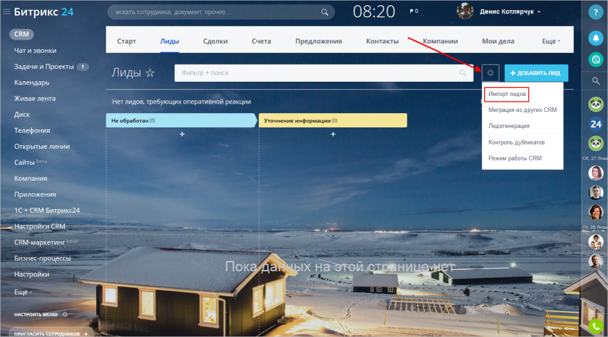This screenshot has width=608, height=337.
Task: Expand the Ещё item in the left sidebar
Action: (x=23, y=292)
